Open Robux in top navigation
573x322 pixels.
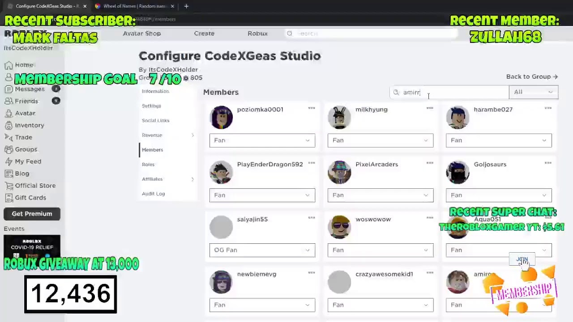257,34
